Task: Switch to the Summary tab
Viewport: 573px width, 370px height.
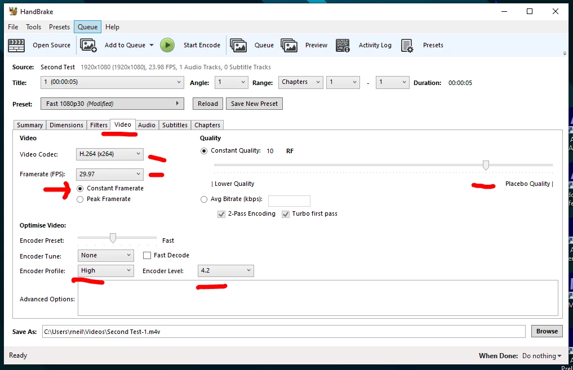Action: pos(30,125)
